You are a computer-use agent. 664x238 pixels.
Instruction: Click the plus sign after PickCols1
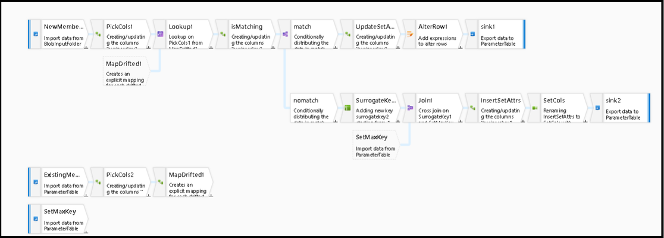[x=148, y=48]
